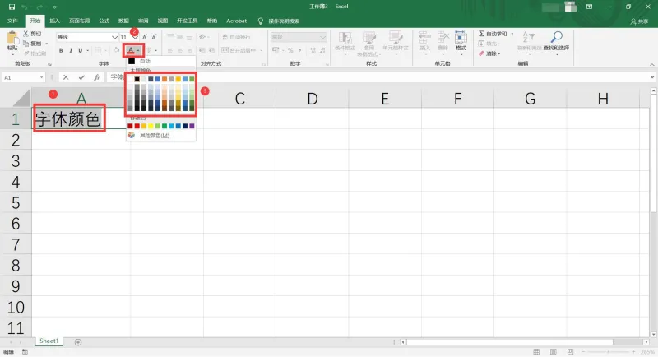Click the zoom slider in the status bar
The image size is (658, 357).
(609, 351)
